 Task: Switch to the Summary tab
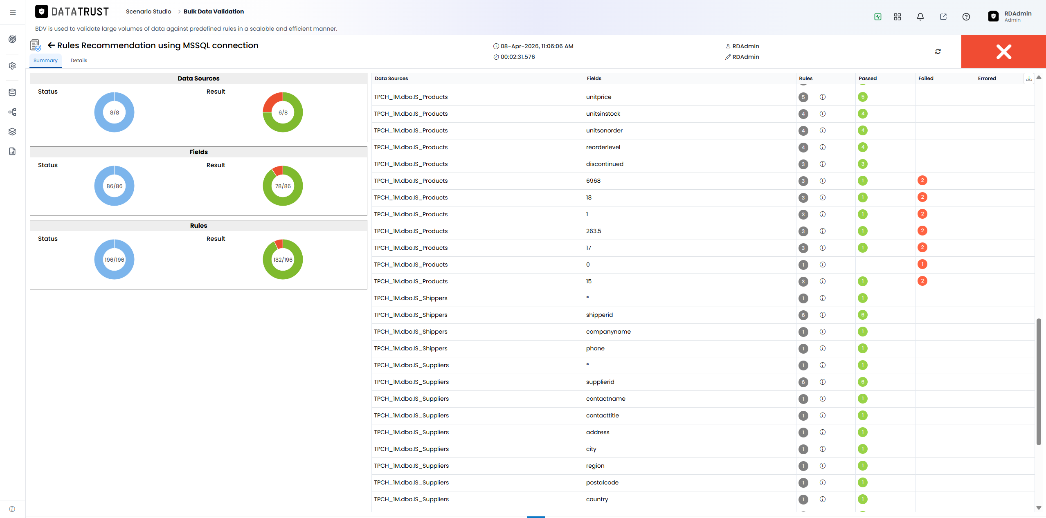point(45,61)
